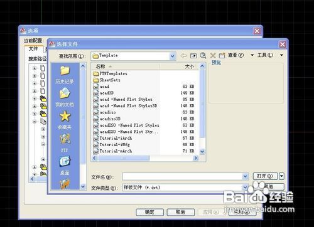Open the View (查看) menu
The height and width of the screenshot is (227, 314).
[241, 55]
